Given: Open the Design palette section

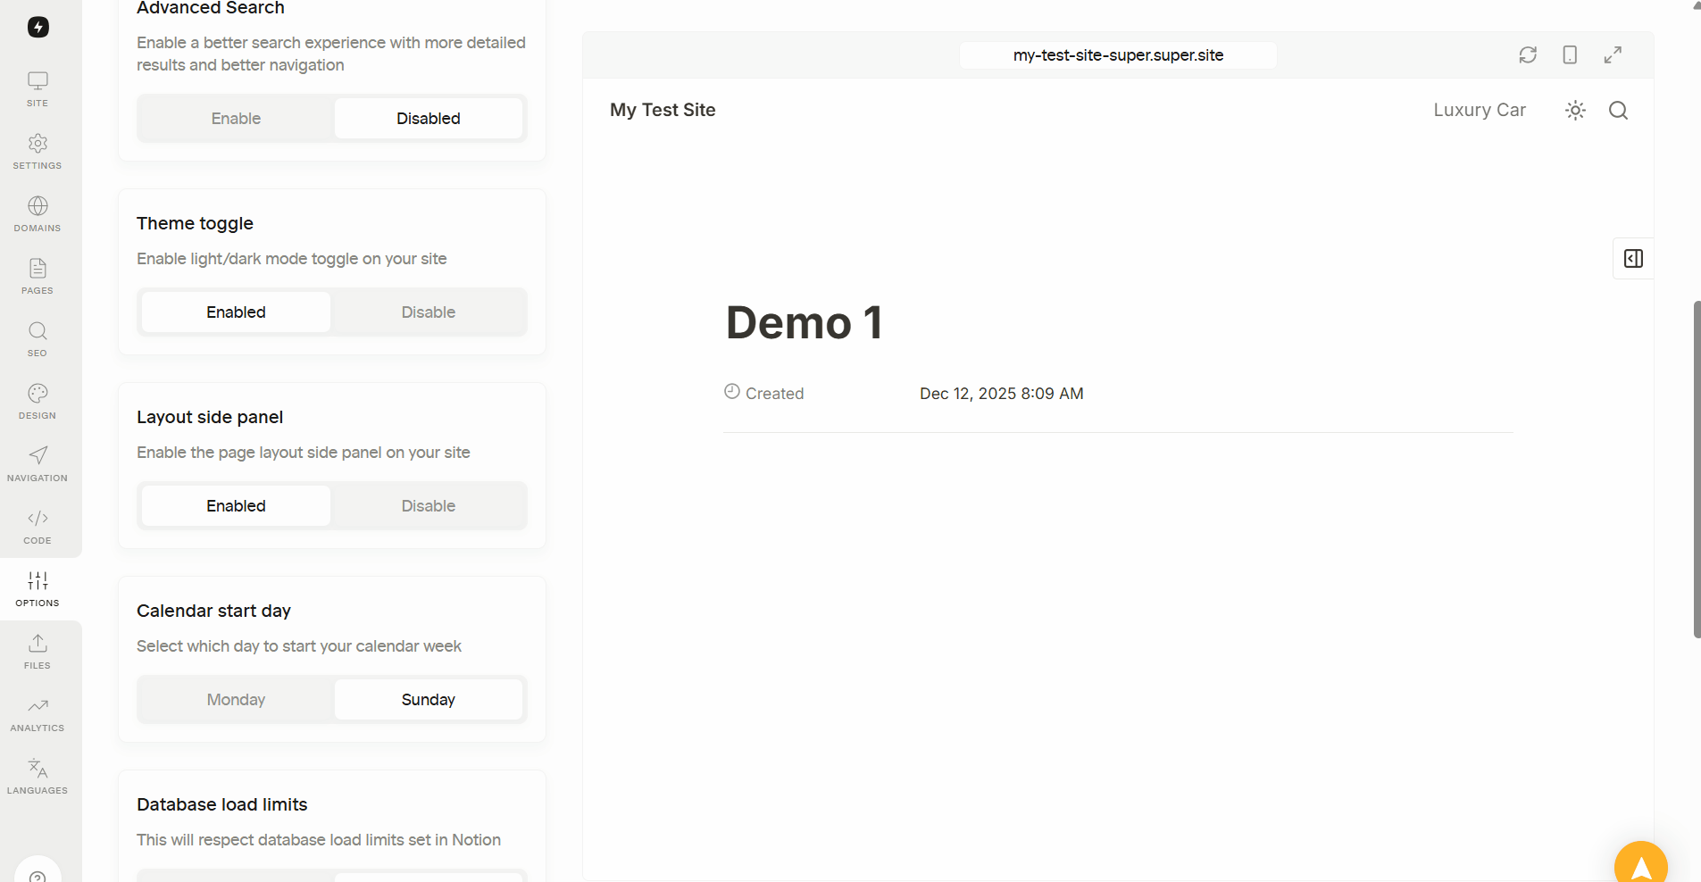Looking at the screenshot, I should click(38, 402).
